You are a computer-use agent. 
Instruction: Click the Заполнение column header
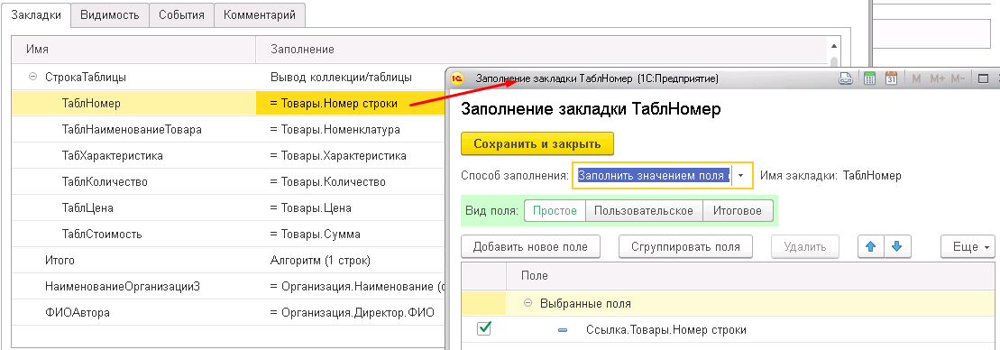pos(541,49)
